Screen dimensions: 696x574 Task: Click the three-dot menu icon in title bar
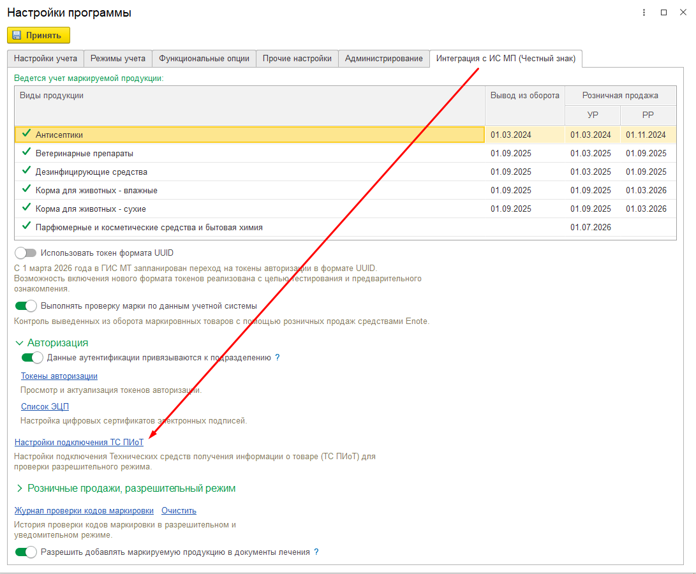643,12
